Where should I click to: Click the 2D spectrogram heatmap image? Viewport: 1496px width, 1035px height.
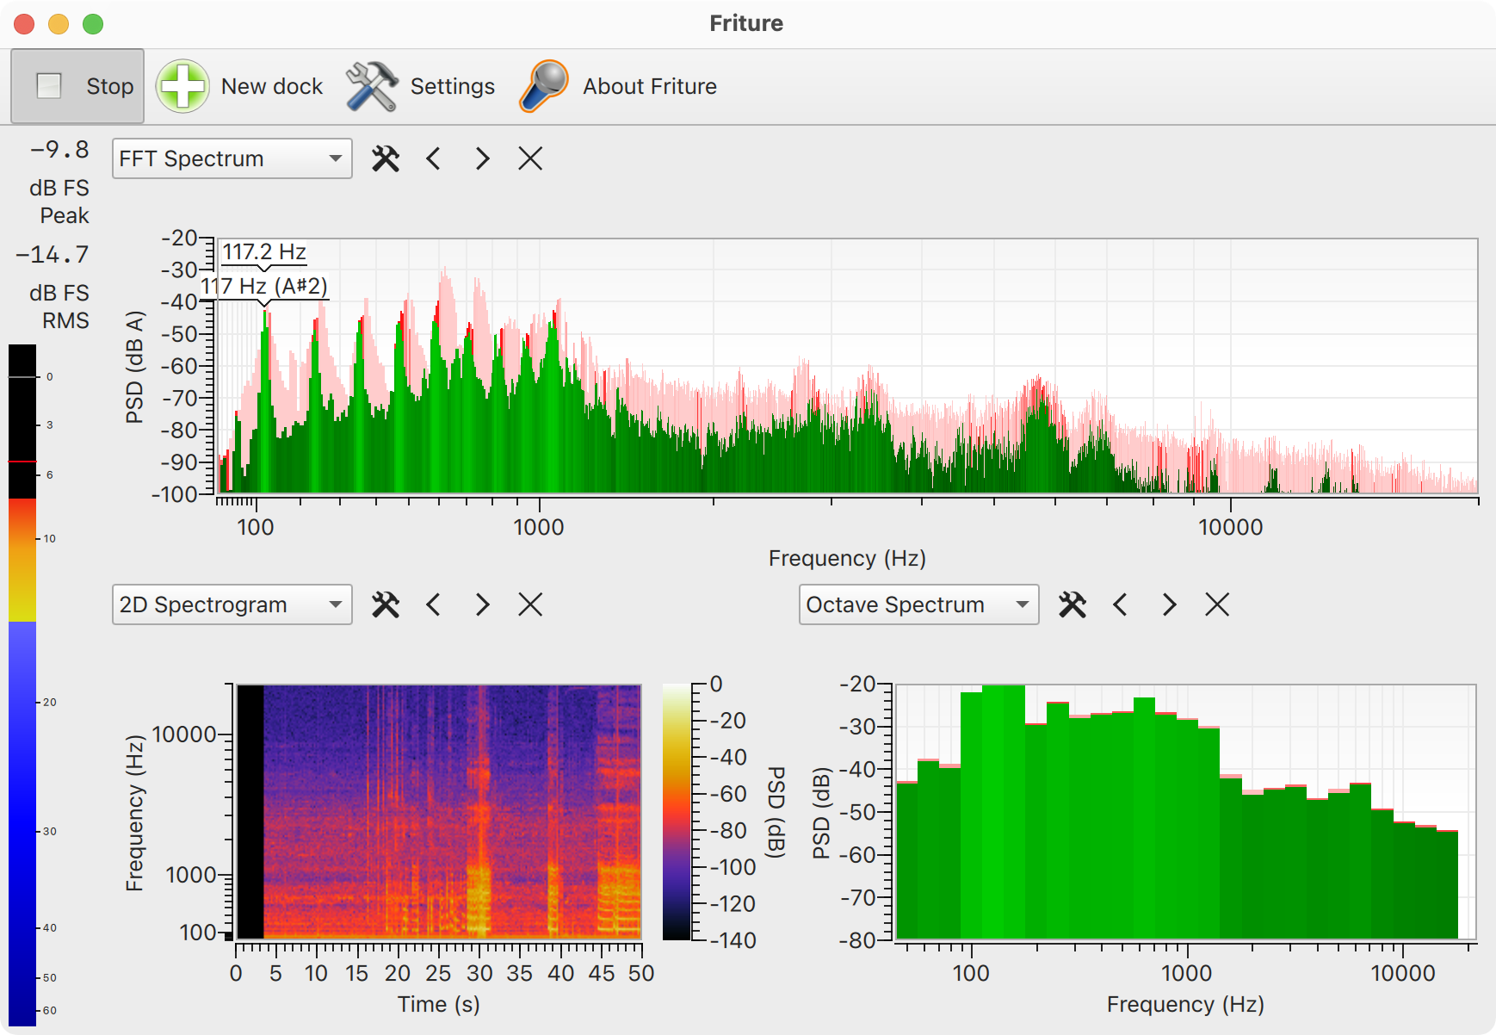click(x=439, y=812)
